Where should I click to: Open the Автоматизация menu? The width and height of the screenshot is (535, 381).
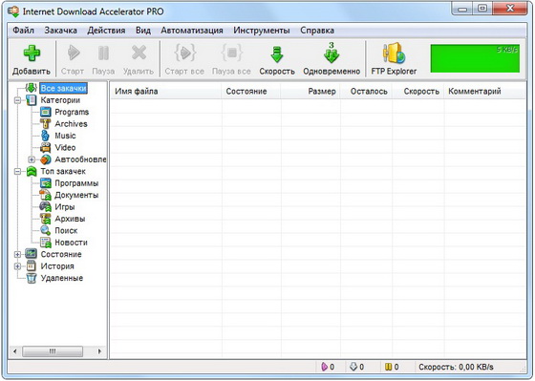click(192, 31)
